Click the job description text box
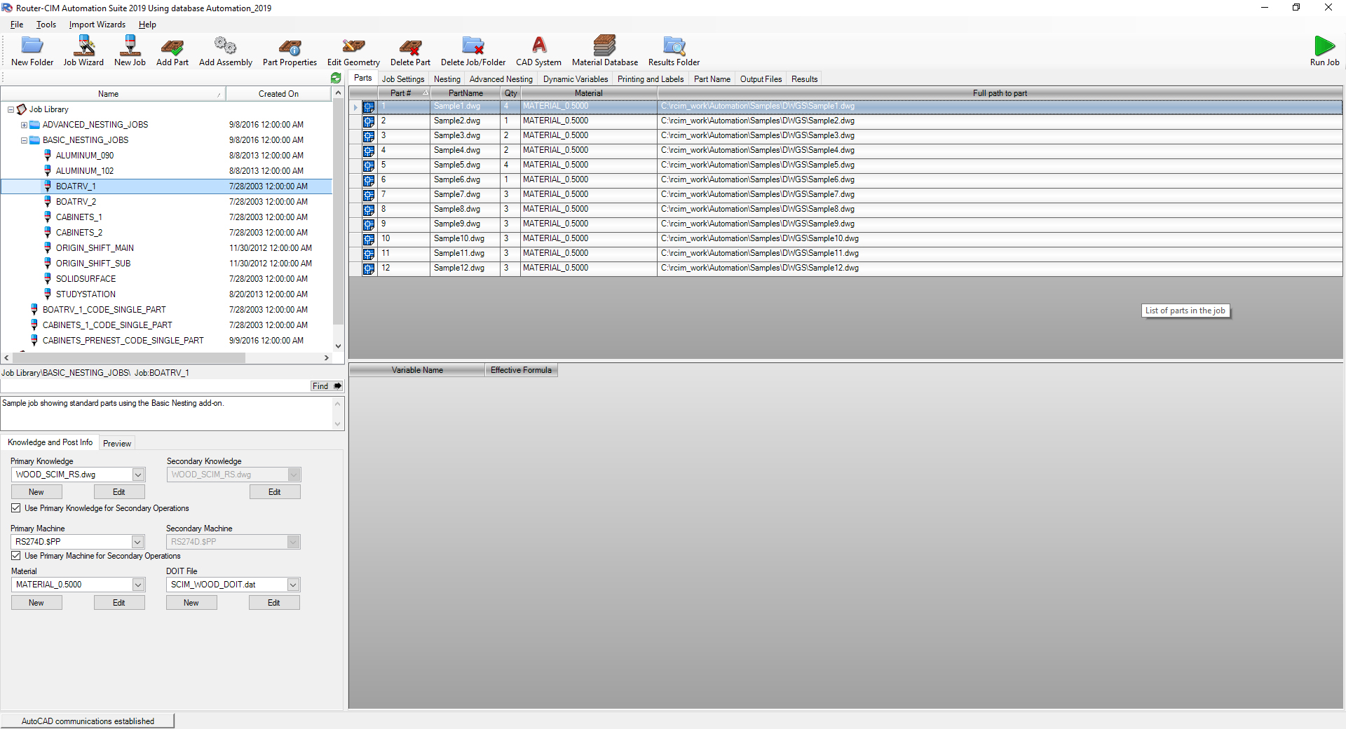Image resolution: width=1346 pixels, height=729 pixels. click(x=167, y=414)
